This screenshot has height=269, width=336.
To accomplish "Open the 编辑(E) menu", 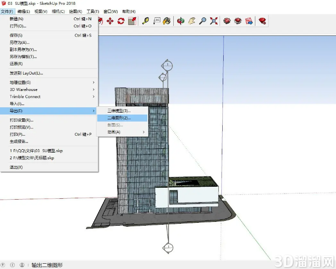I will click(x=24, y=12).
